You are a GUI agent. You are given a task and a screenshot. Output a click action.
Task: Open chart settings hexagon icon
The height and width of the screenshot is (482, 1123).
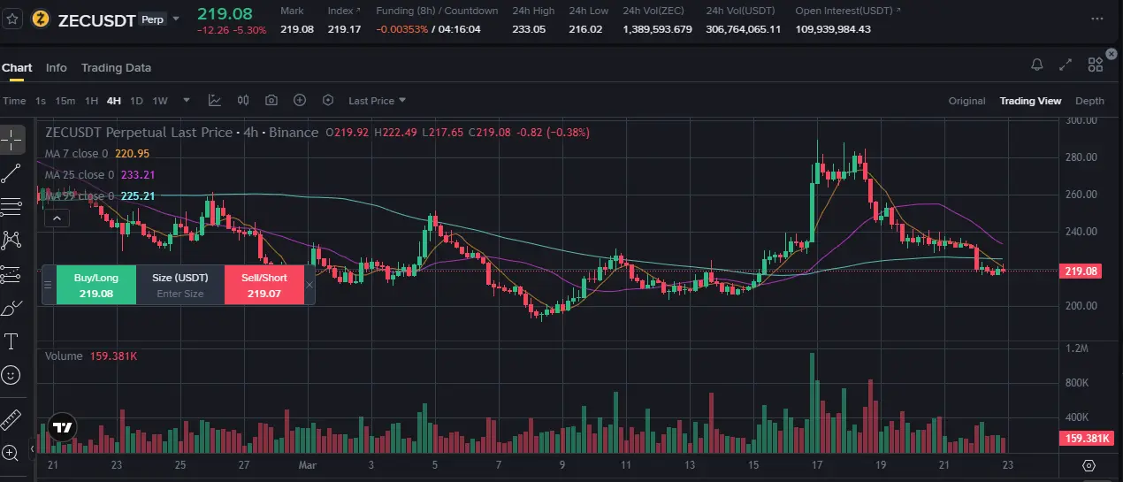tap(328, 100)
